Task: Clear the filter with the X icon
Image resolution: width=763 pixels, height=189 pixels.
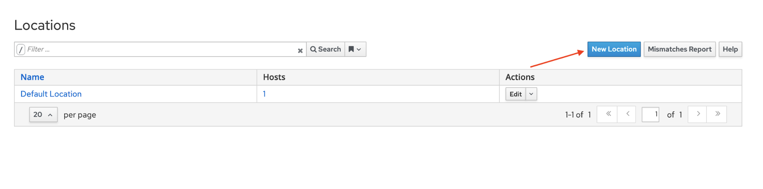Action: (x=300, y=50)
